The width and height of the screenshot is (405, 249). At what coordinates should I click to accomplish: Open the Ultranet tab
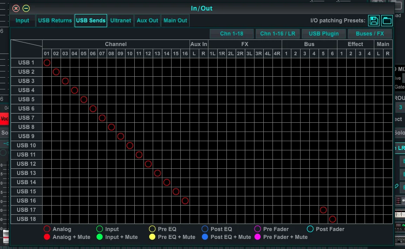(120, 20)
